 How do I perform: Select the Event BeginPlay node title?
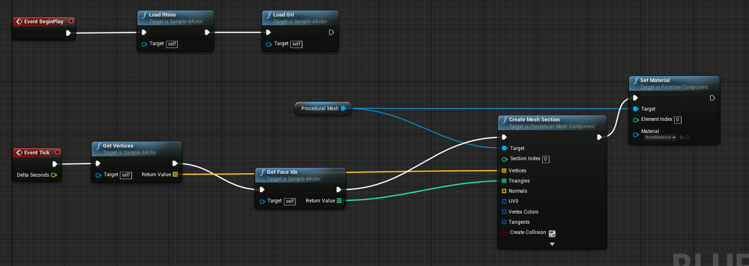44,21
